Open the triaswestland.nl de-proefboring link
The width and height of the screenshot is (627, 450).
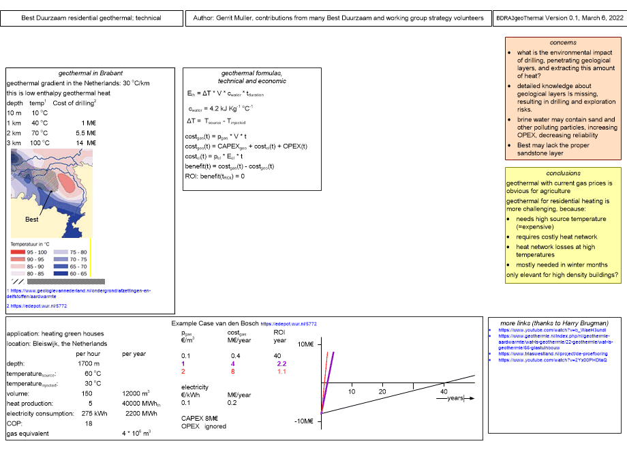tap(553, 354)
